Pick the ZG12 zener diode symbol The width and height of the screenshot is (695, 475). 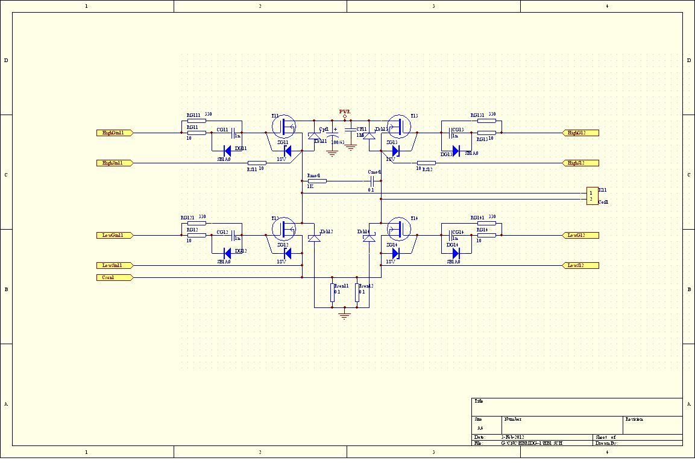pyautogui.click(x=288, y=253)
